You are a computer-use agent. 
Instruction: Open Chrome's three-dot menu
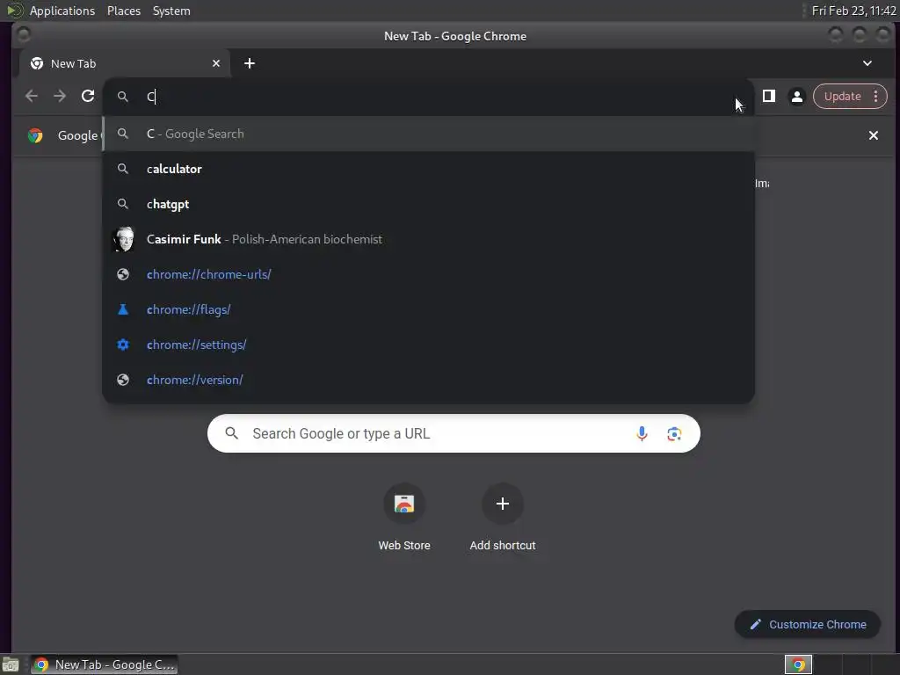[x=876, y=96]
